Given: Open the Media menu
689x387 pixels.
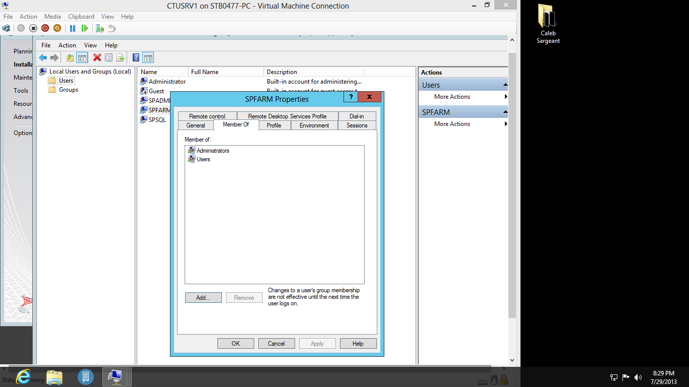Looking at the screenshot, I should (52, 17).
